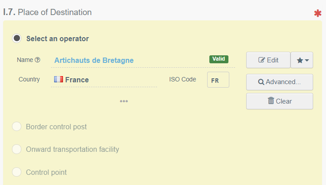Image resolution: width=326 pixels, height=185 pixels.
Task: Click the magnifier icon in Advanced button
Action: click(261, 82)
